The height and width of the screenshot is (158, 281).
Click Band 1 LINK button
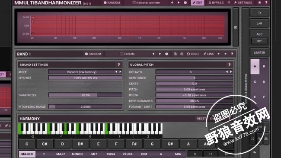point(209,54)
